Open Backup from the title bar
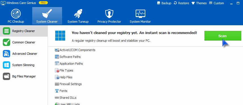243x105 pixels. point(164,3)
